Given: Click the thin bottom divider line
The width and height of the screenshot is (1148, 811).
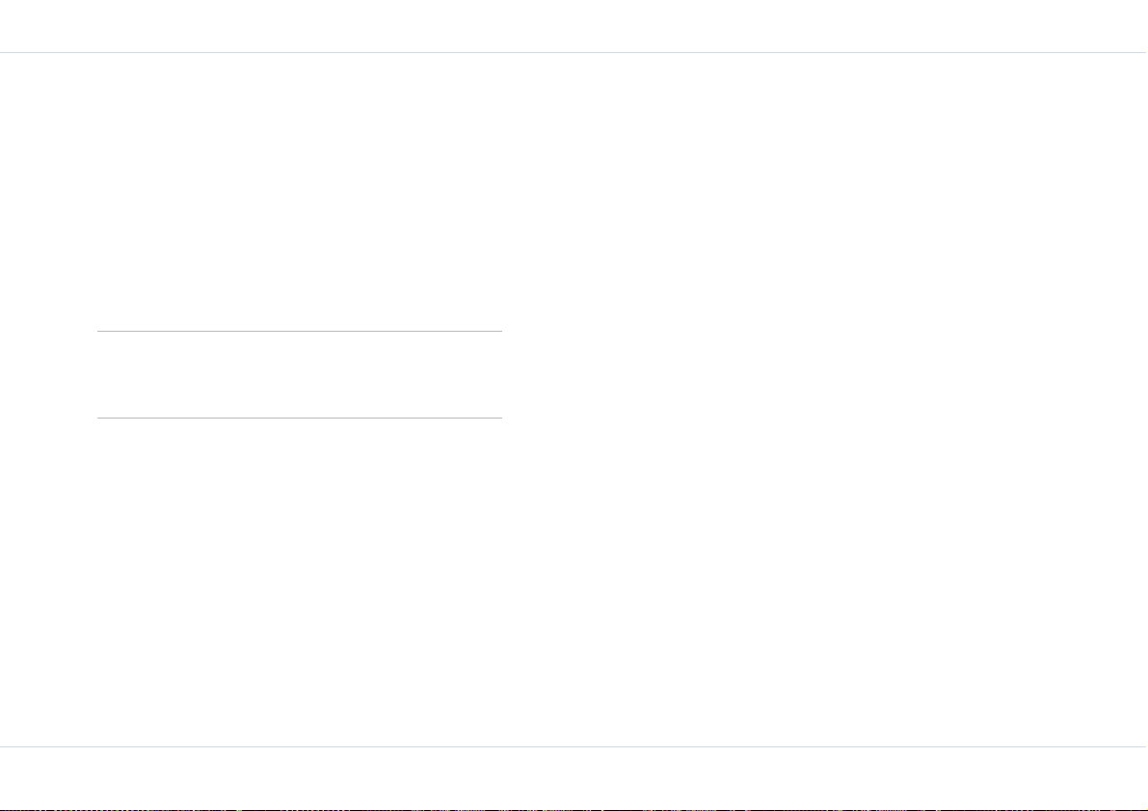Looking at the screenshot, I should [x=574, y=746].
